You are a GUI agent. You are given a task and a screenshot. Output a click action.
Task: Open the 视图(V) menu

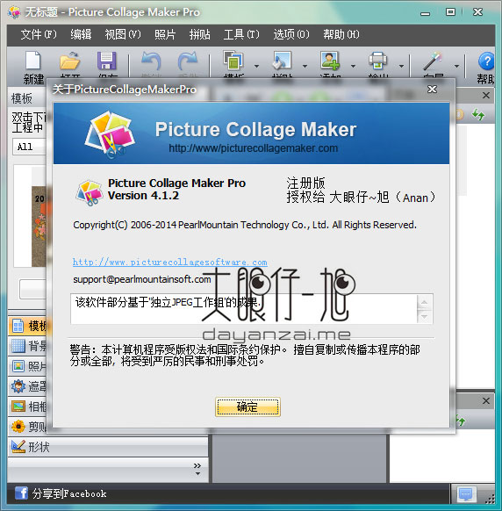123,34
